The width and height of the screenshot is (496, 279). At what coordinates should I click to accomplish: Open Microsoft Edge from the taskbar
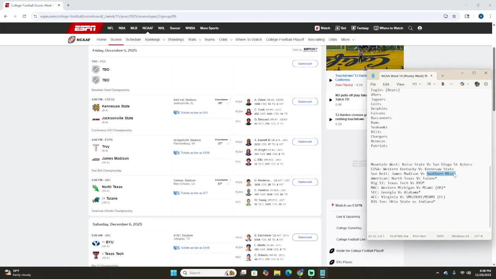289,273
